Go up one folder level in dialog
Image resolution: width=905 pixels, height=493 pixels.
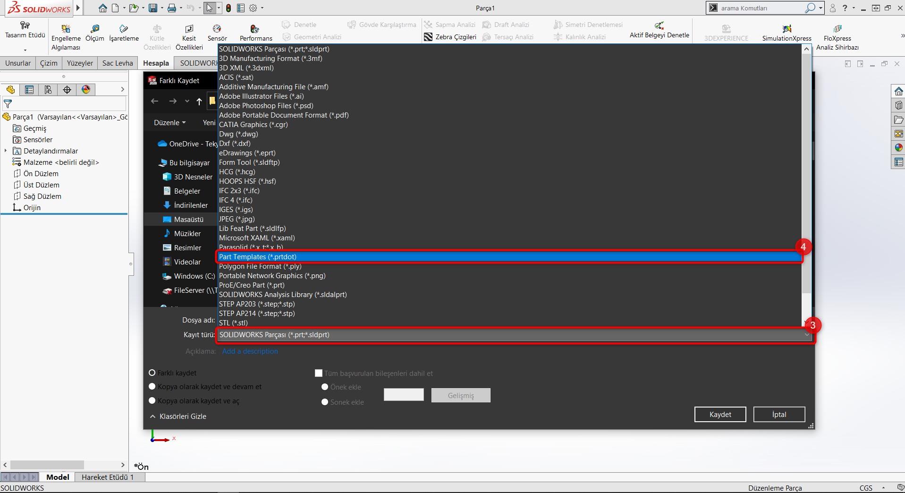coord(199,101)
